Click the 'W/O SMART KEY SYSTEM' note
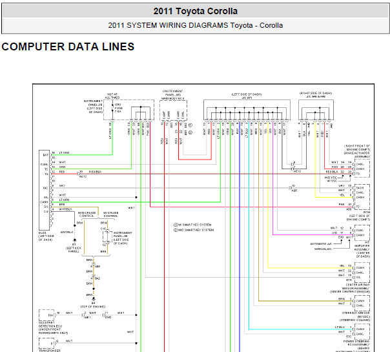This screenshot has width=390, height=352. (196, 230)
